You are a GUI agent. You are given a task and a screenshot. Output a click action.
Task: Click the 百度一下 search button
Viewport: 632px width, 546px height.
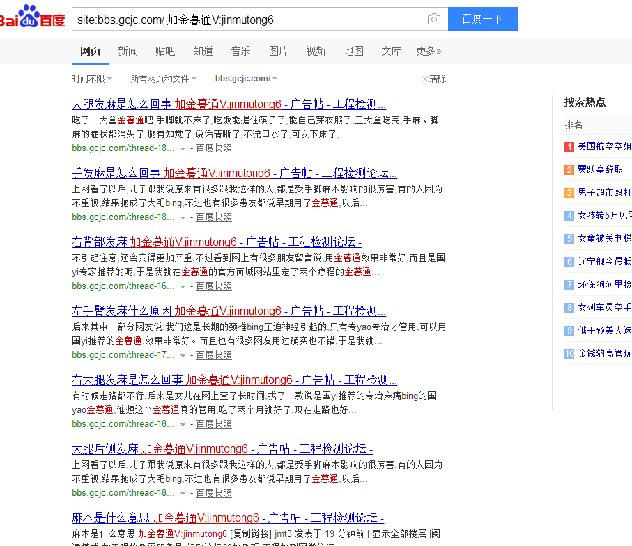click(x=482, y=19)
